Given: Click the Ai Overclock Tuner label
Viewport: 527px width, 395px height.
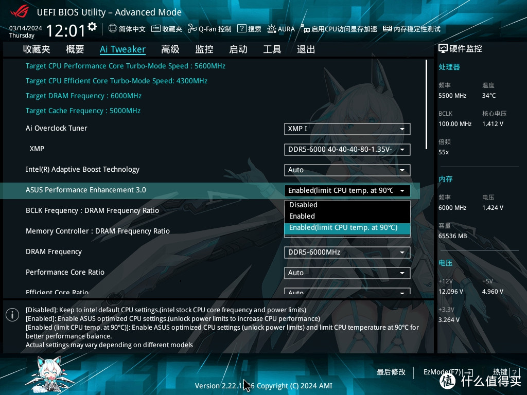Looking at the screenshot, I should (57, 128).
